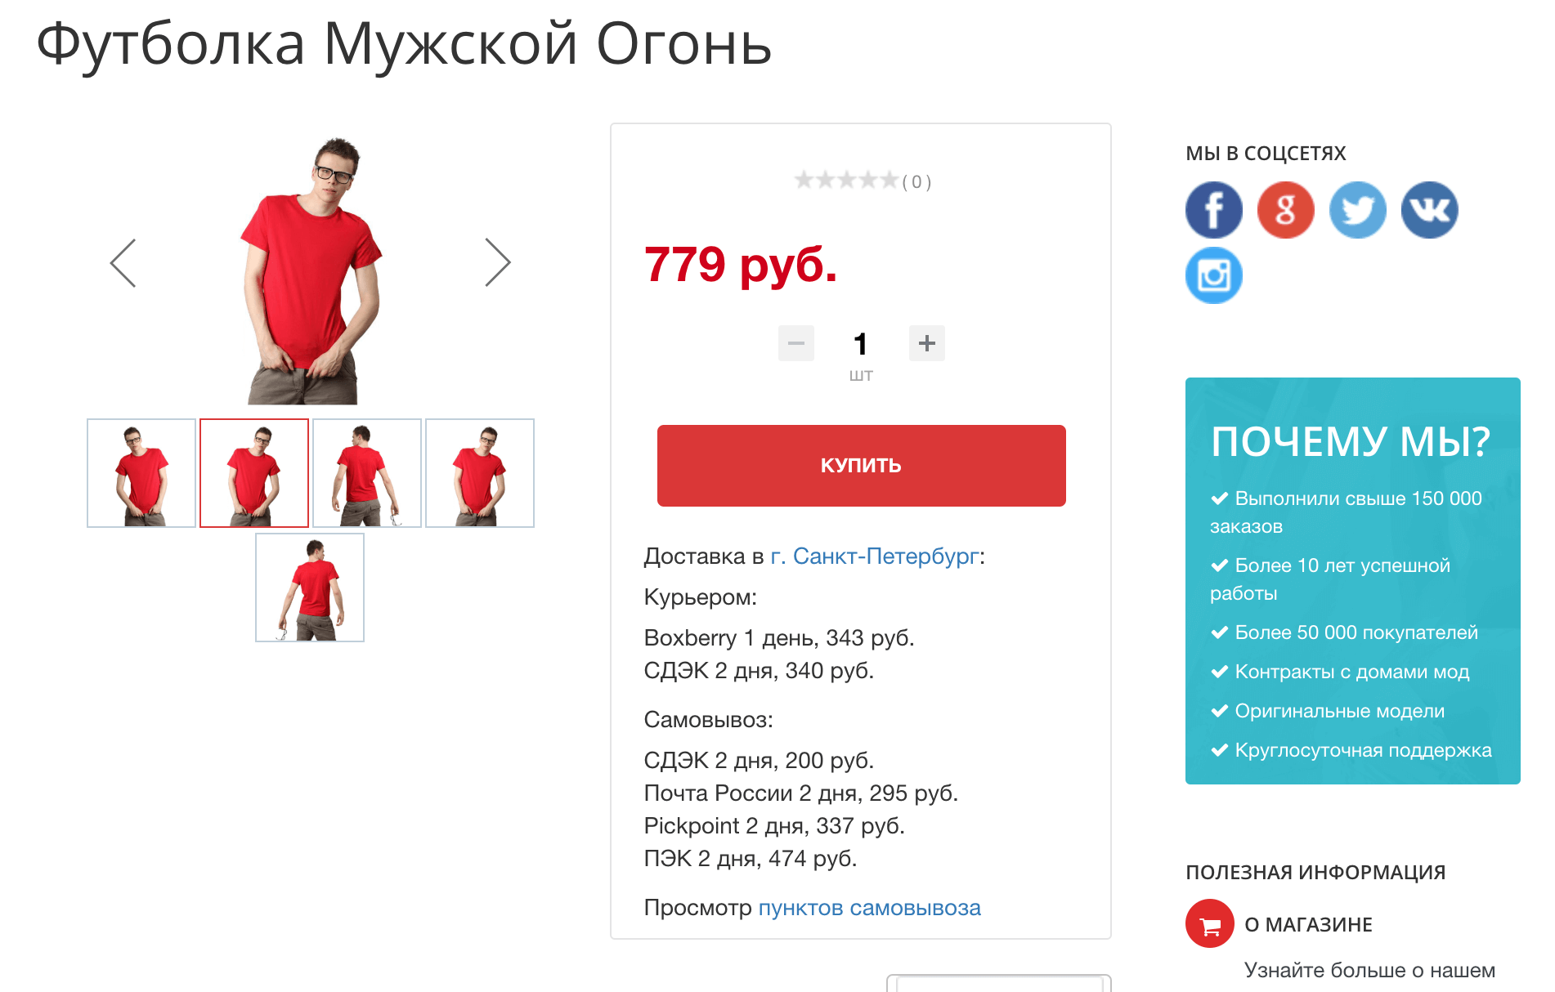
Task: Click the red КУПИТЬ button
Action: pyautogui.click(x=862, y=466)
